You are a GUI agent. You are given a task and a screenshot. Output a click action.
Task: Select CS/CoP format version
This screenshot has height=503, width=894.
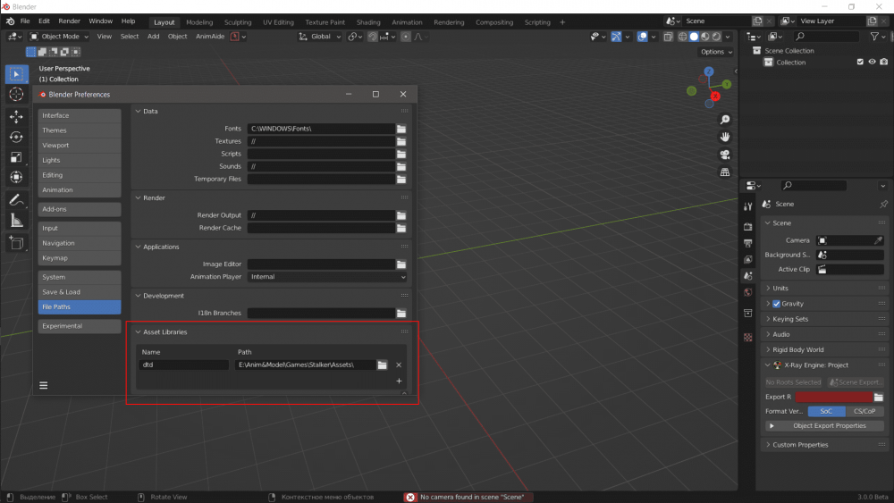pyautogui.click(x=864, y=411)
